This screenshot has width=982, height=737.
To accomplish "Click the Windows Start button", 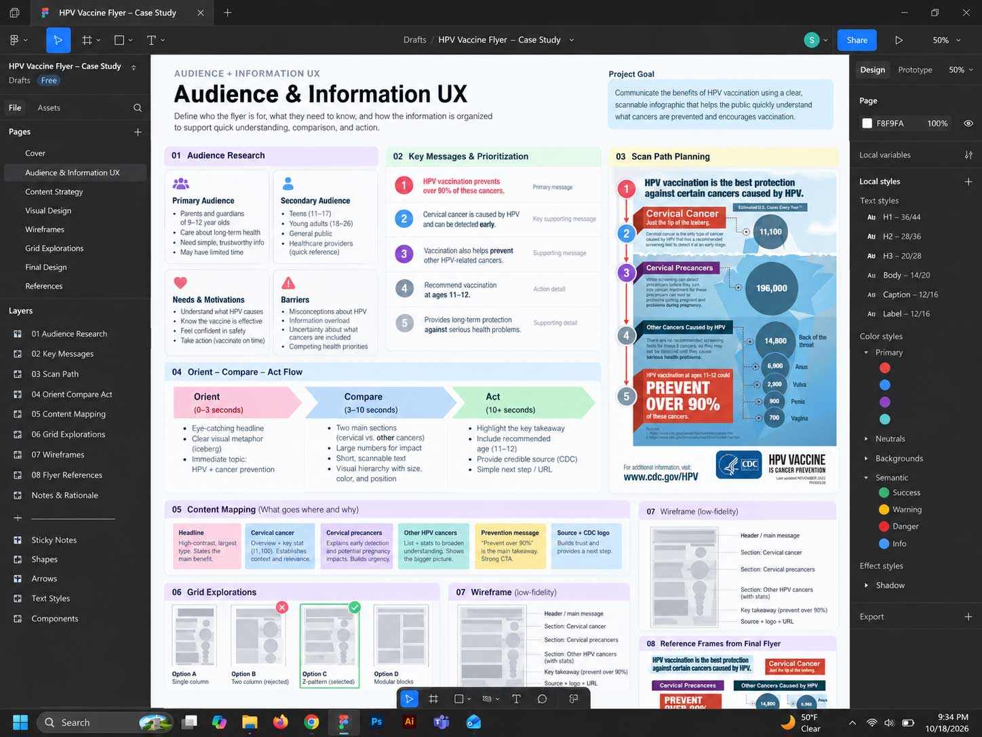I will [x=20, y=722].
